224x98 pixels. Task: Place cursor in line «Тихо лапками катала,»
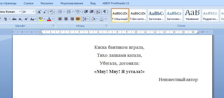(x=120, y=55)
